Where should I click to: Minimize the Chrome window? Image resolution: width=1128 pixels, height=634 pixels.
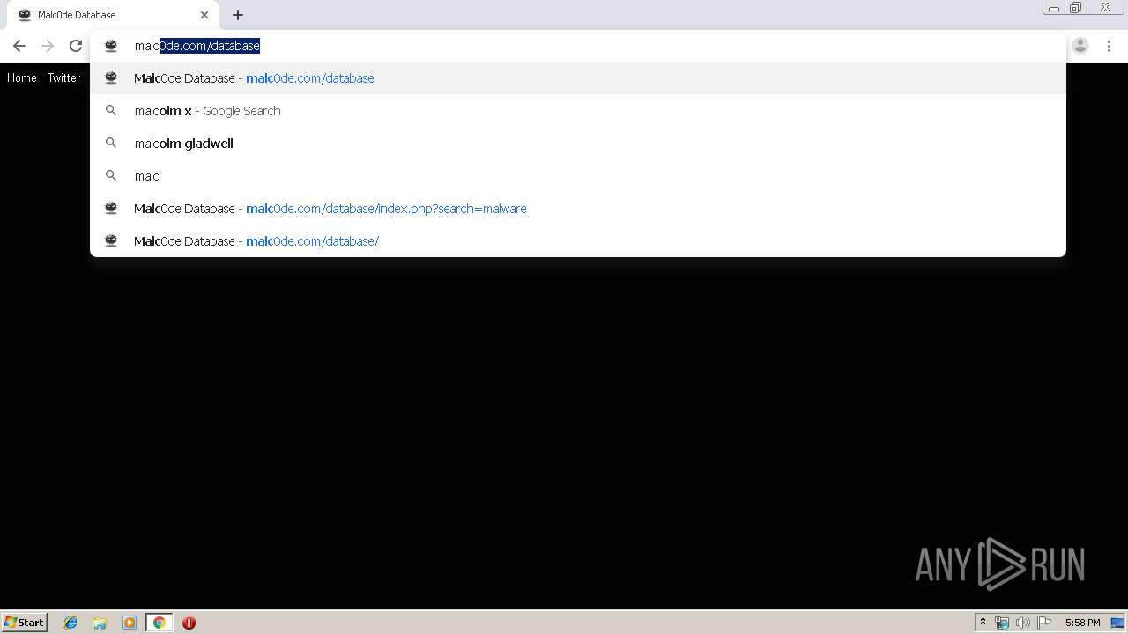pos(1053,8)
